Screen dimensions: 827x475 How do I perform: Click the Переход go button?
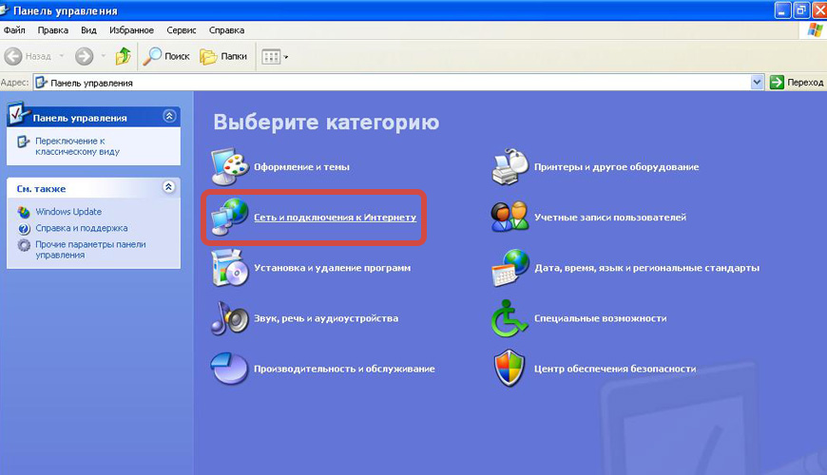797,83
